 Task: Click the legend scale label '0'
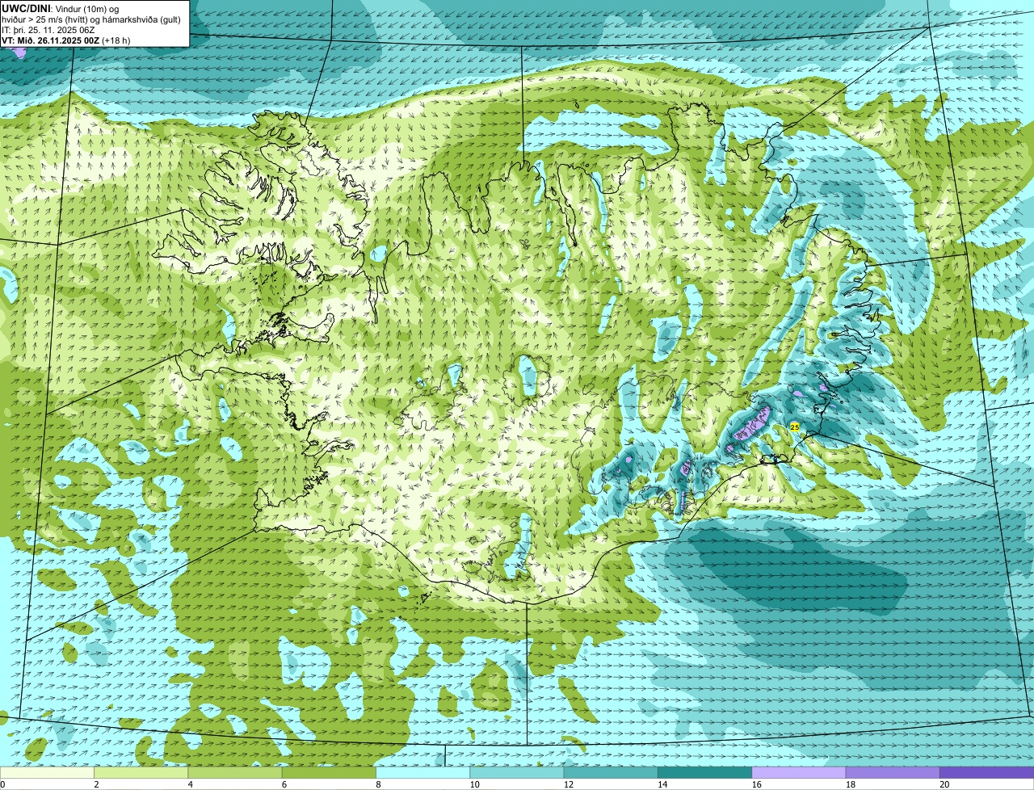click(3, 784)
